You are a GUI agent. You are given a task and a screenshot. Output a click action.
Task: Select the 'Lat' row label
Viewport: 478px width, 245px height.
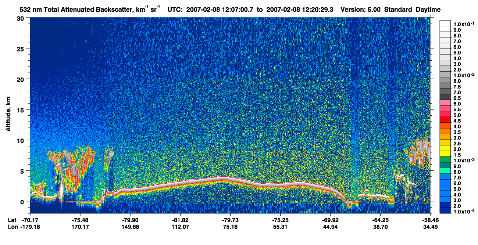pyautogui.click(x=12, y=220)
